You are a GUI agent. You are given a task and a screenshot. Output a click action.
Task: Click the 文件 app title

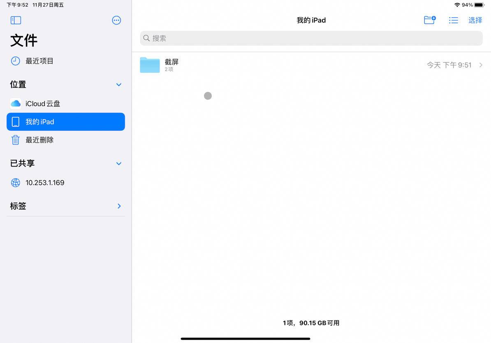point(24,40)
